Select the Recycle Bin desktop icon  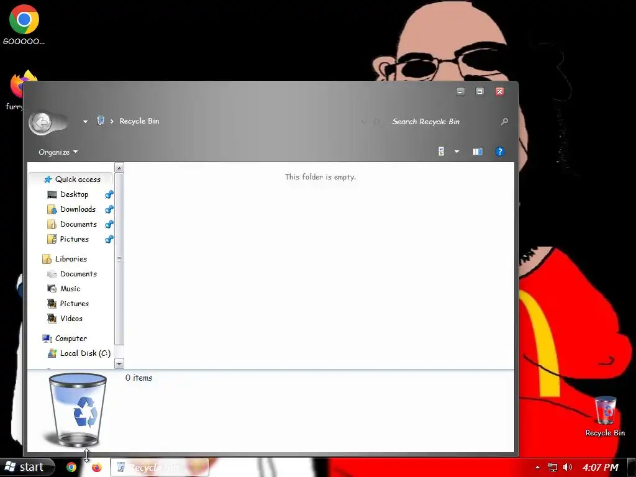click(x=605, y=416)
